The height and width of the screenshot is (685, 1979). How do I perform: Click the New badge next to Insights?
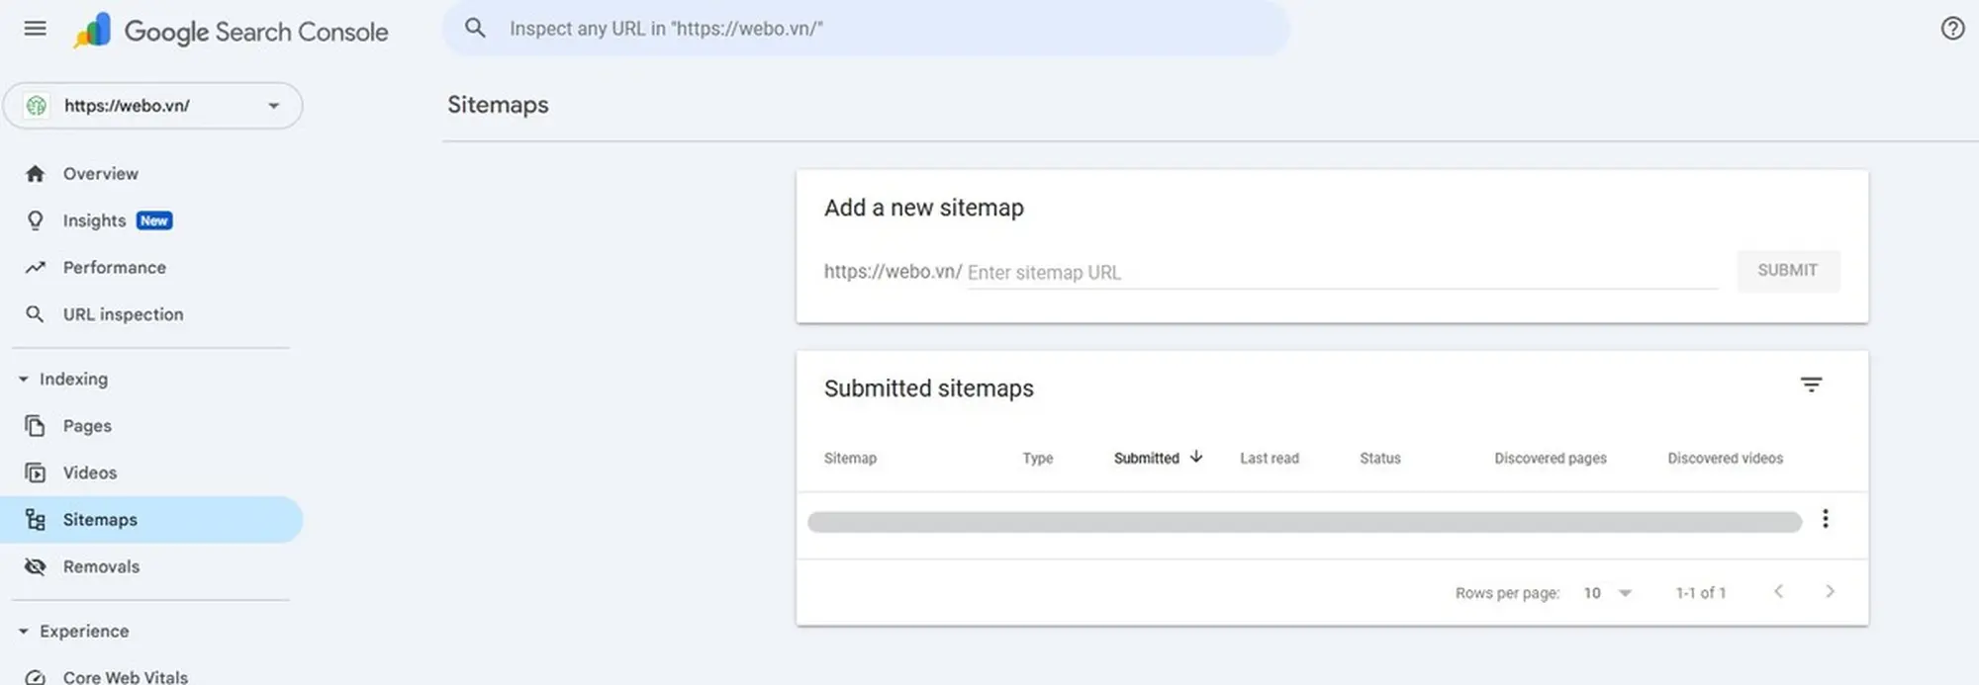[x=154, y=220]
